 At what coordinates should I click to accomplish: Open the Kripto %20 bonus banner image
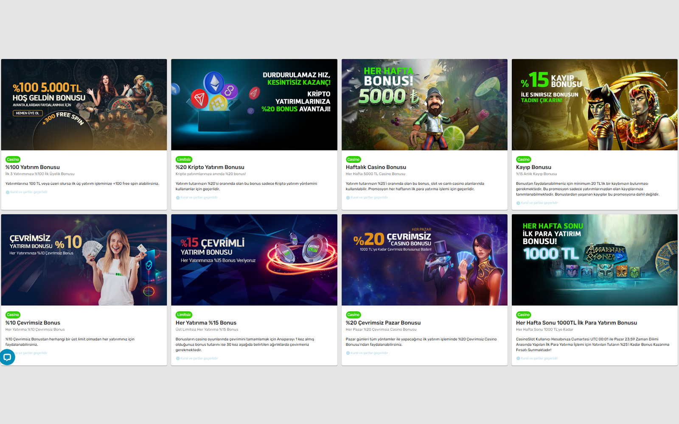(254, 104)
